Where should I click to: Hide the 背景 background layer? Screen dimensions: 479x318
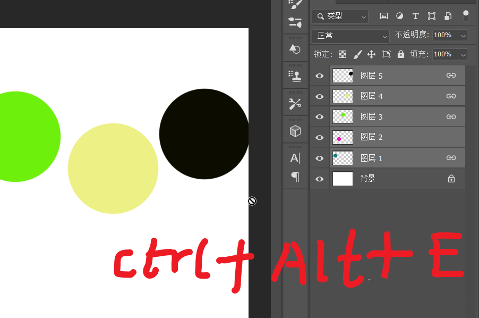point(319,179)
